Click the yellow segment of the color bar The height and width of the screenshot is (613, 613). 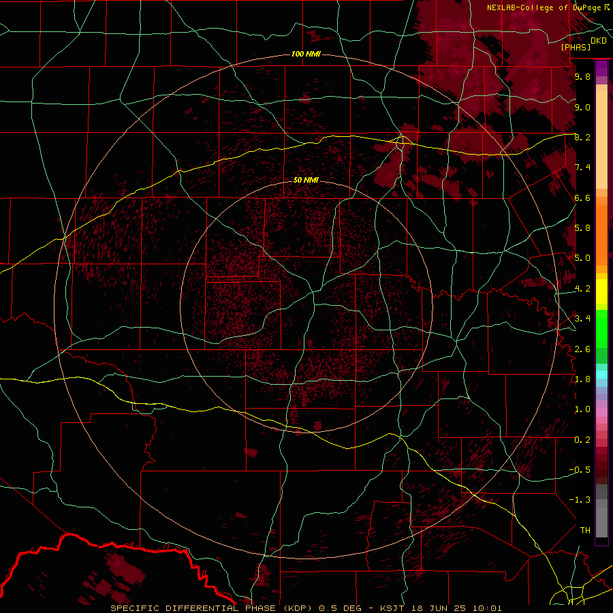point(601,292)
